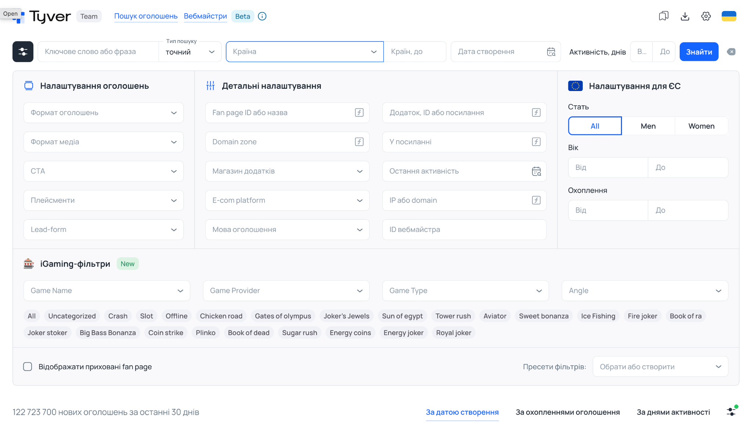Click the clear filters X icon
Screen dimensions: 752x425
731,52
